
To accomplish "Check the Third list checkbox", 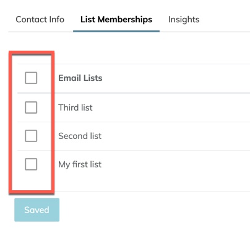I will pos(31,107).
